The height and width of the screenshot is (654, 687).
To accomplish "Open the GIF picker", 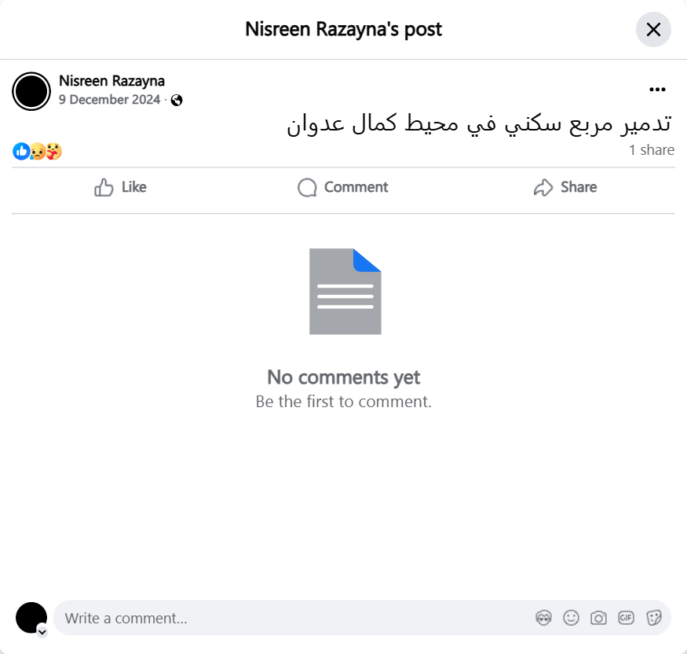I will pyautogui.click(x=626, y=618).
